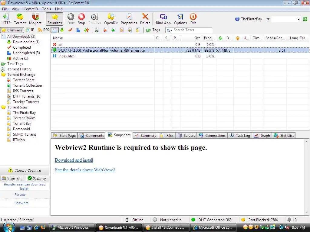Click the Delete task toolbar icon

coord(145,19)
